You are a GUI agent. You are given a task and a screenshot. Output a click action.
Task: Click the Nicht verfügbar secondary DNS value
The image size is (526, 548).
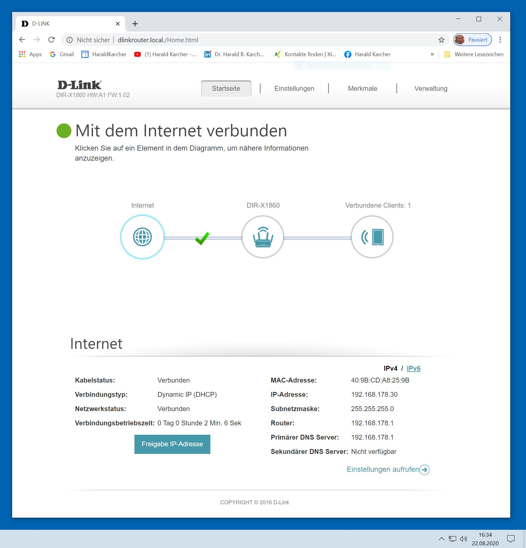click(x=374, y=451)
